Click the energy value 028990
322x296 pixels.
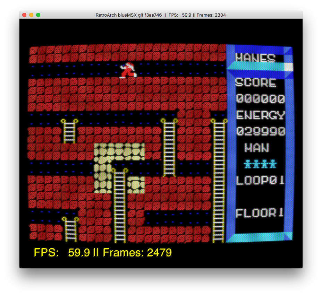[260, 131]
